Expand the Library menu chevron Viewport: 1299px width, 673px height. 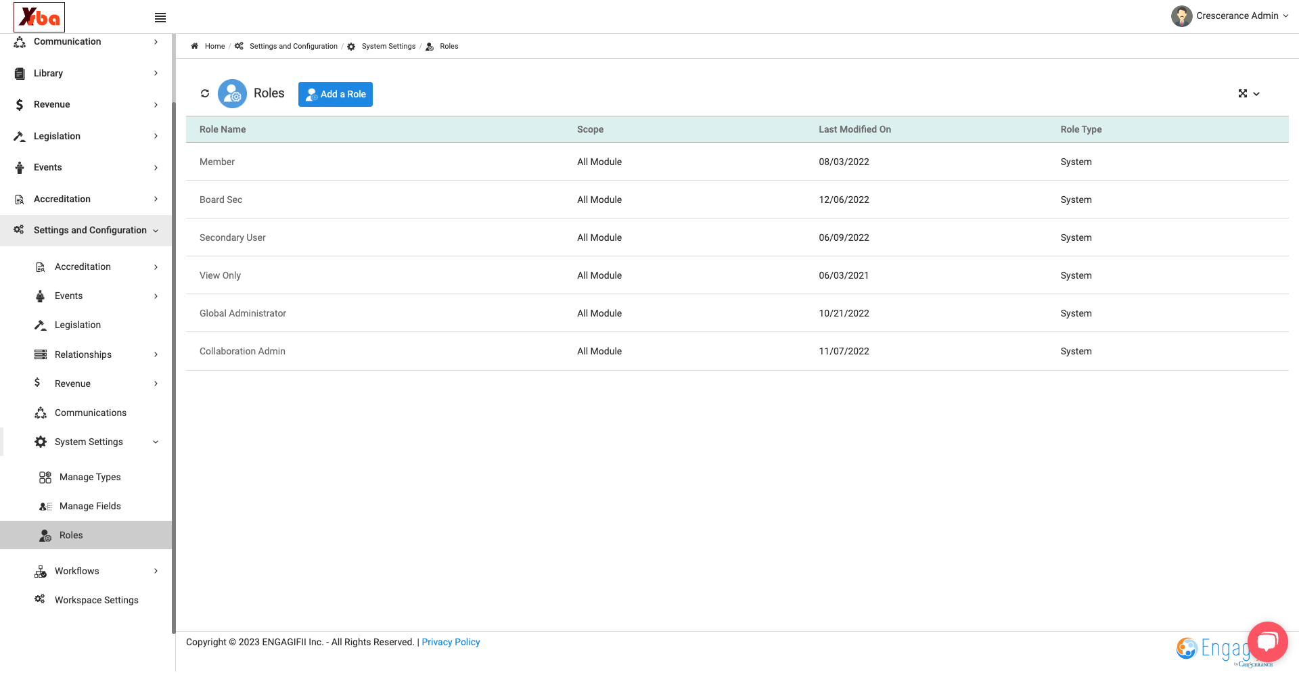156,73
